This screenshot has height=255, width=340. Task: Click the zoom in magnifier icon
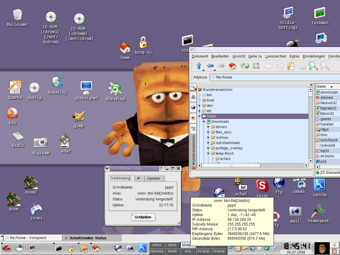(313, 66)
